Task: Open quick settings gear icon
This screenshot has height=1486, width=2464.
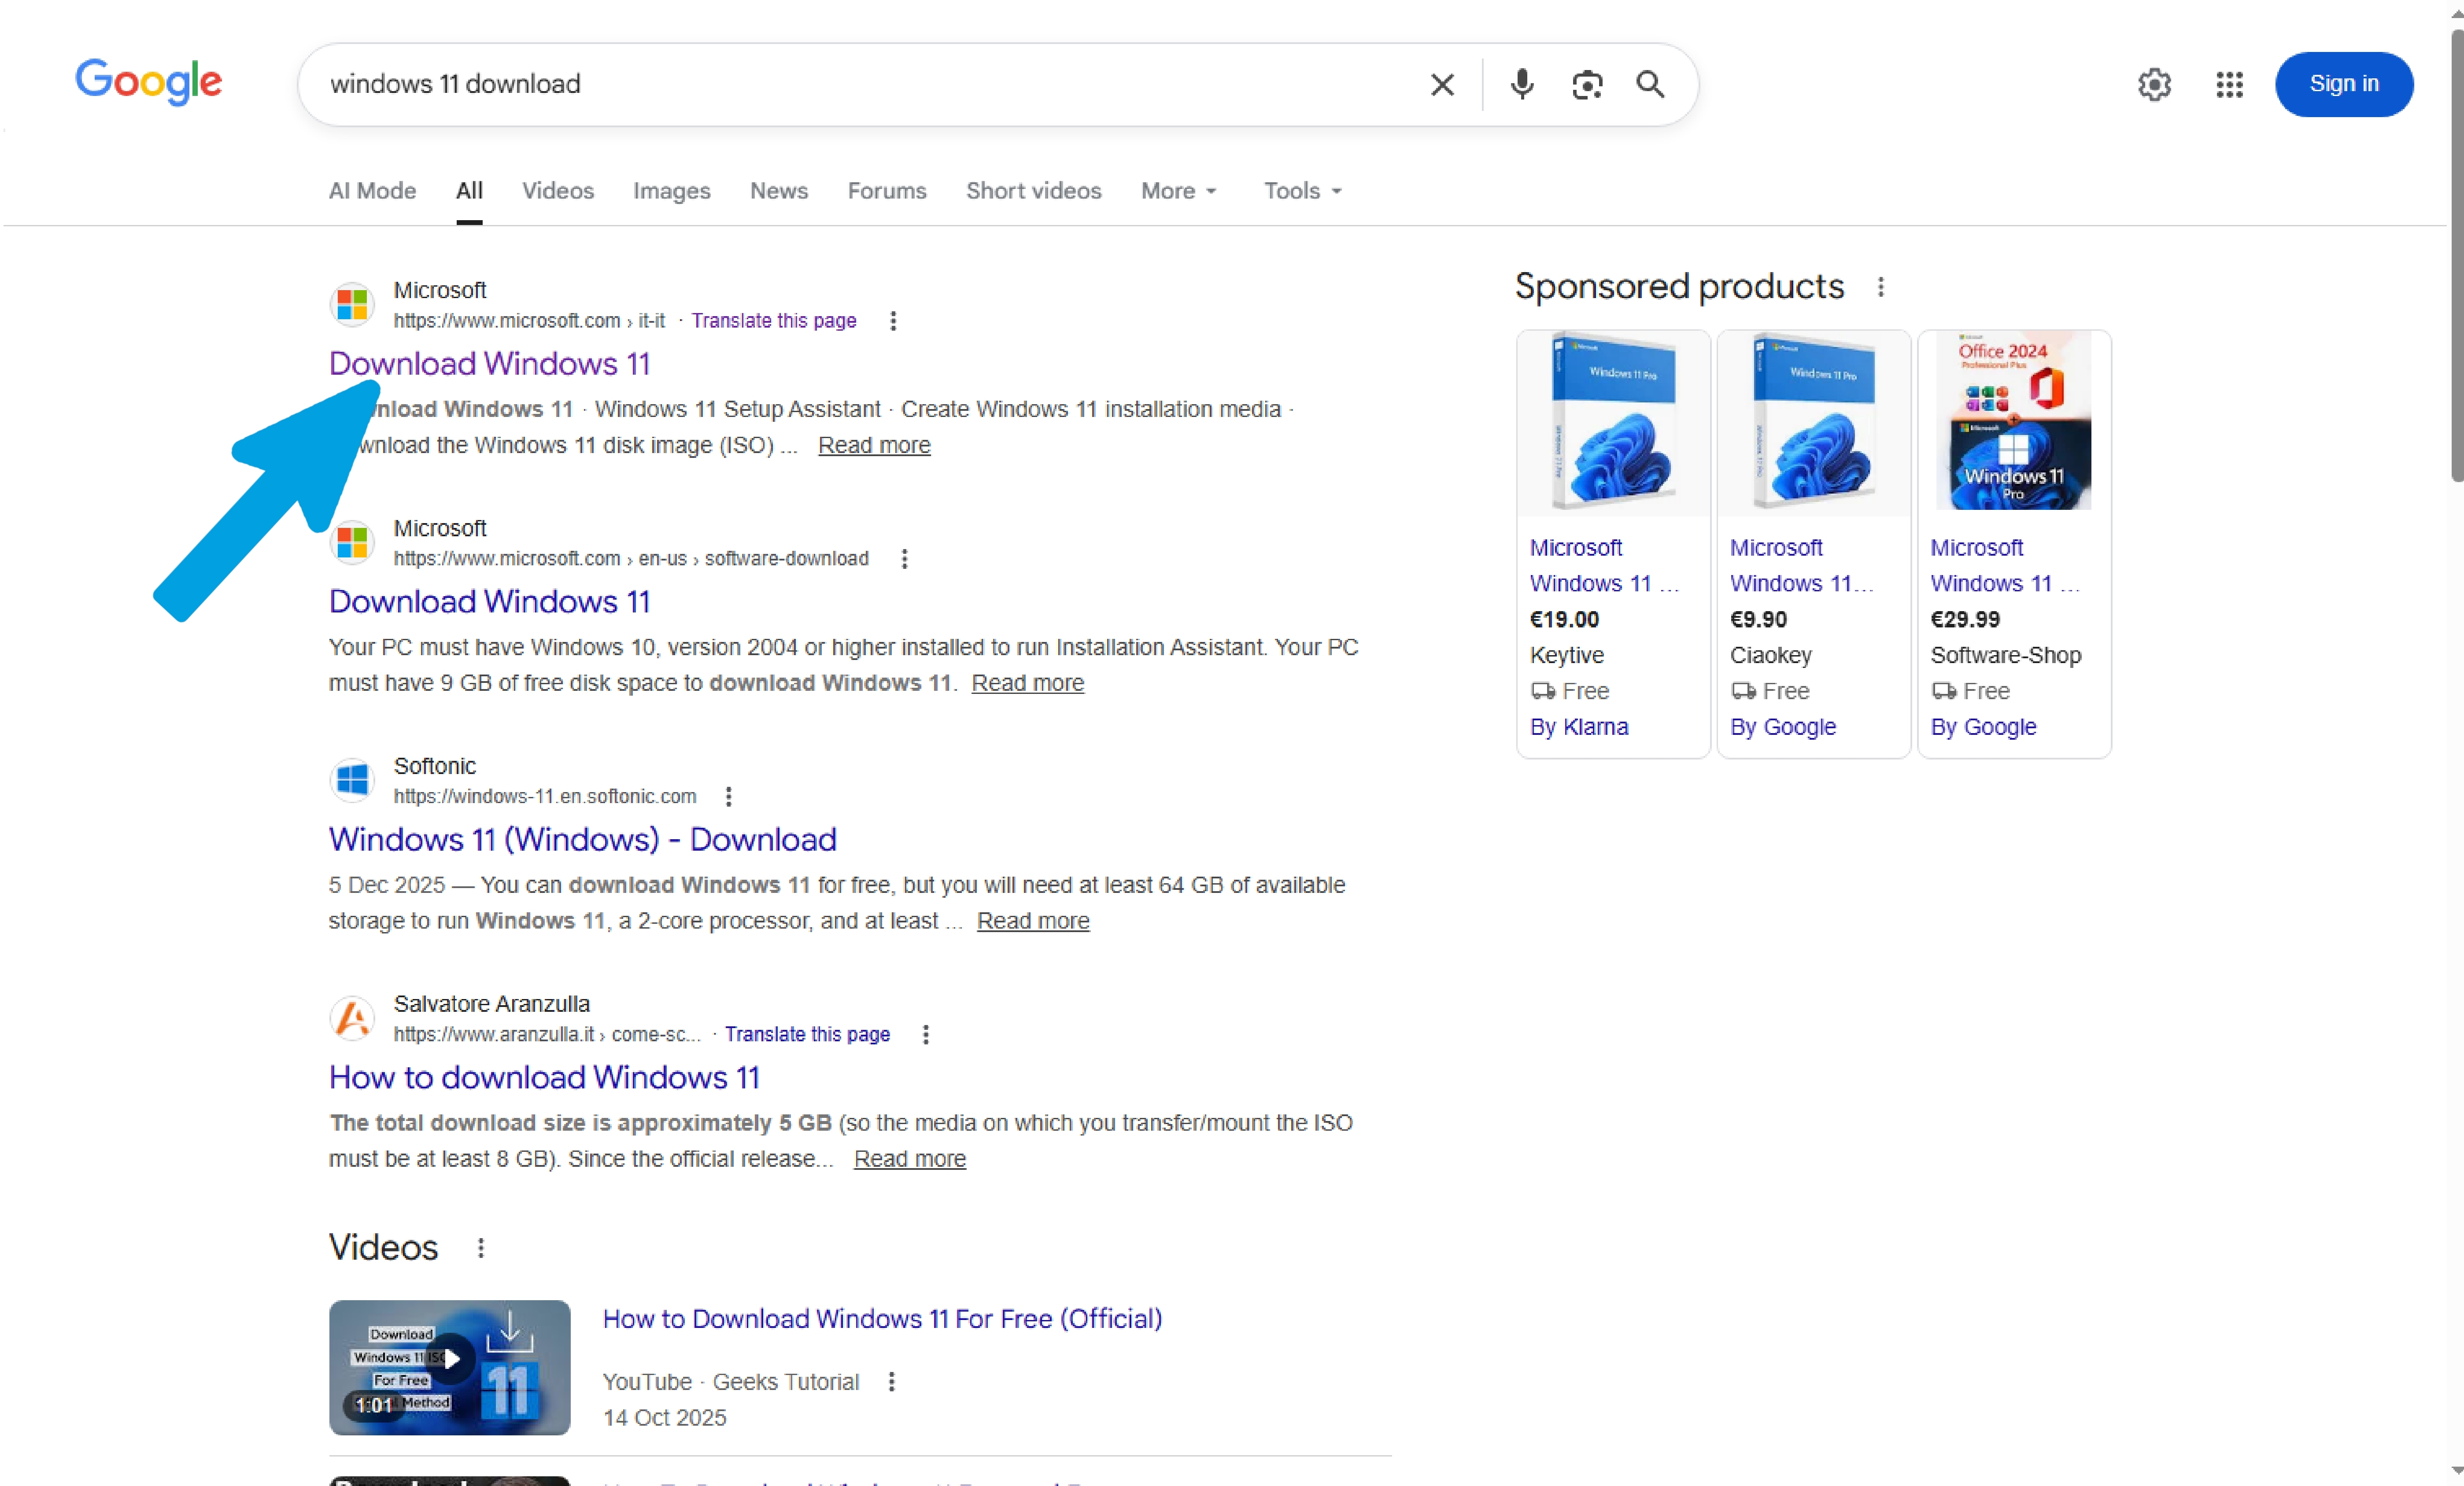Action: point(2154,85)
